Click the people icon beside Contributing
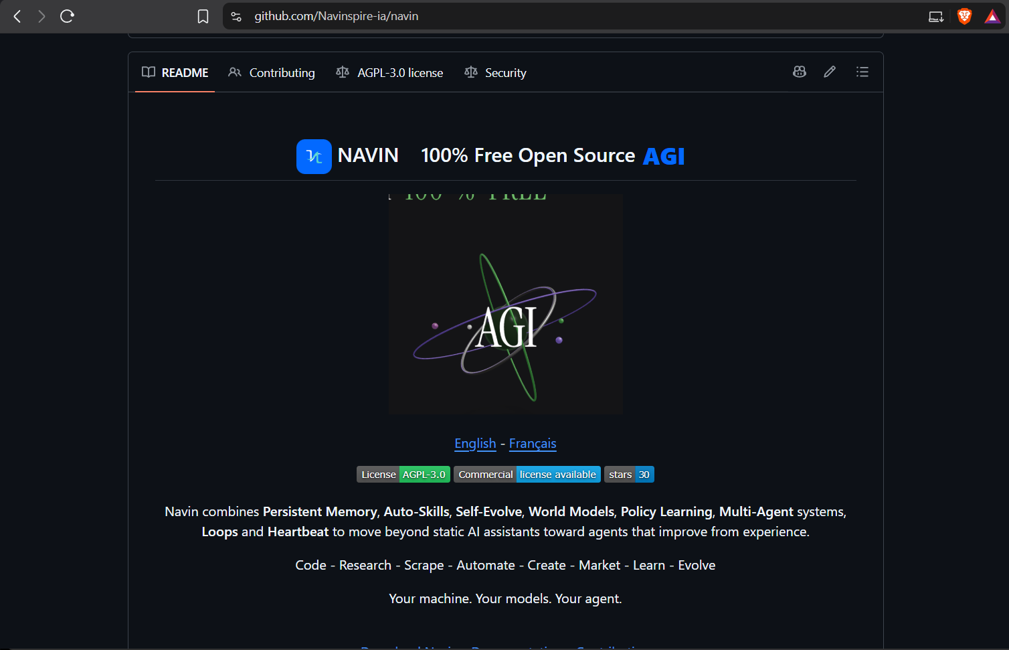The width and height of the screenshot is (1009, 650). (235, 72)
